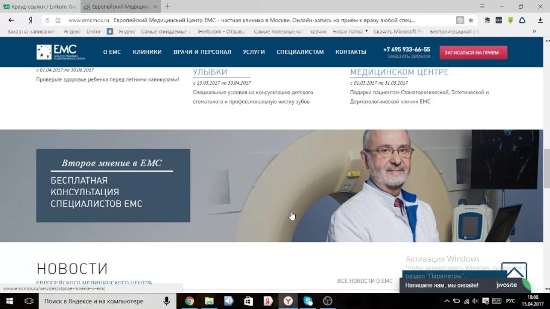This screenshot has width=550, height=309.
Task: Click 'ВСЕ НОВОСТИ О ЕМС' link
Action: (365, 281)
